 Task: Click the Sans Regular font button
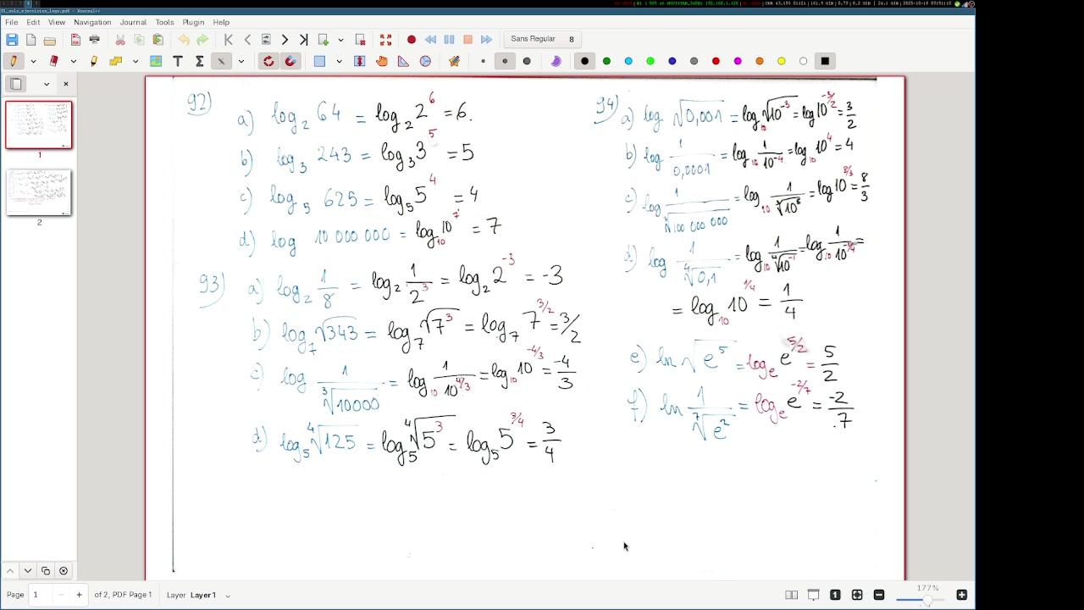coord(542,39)
